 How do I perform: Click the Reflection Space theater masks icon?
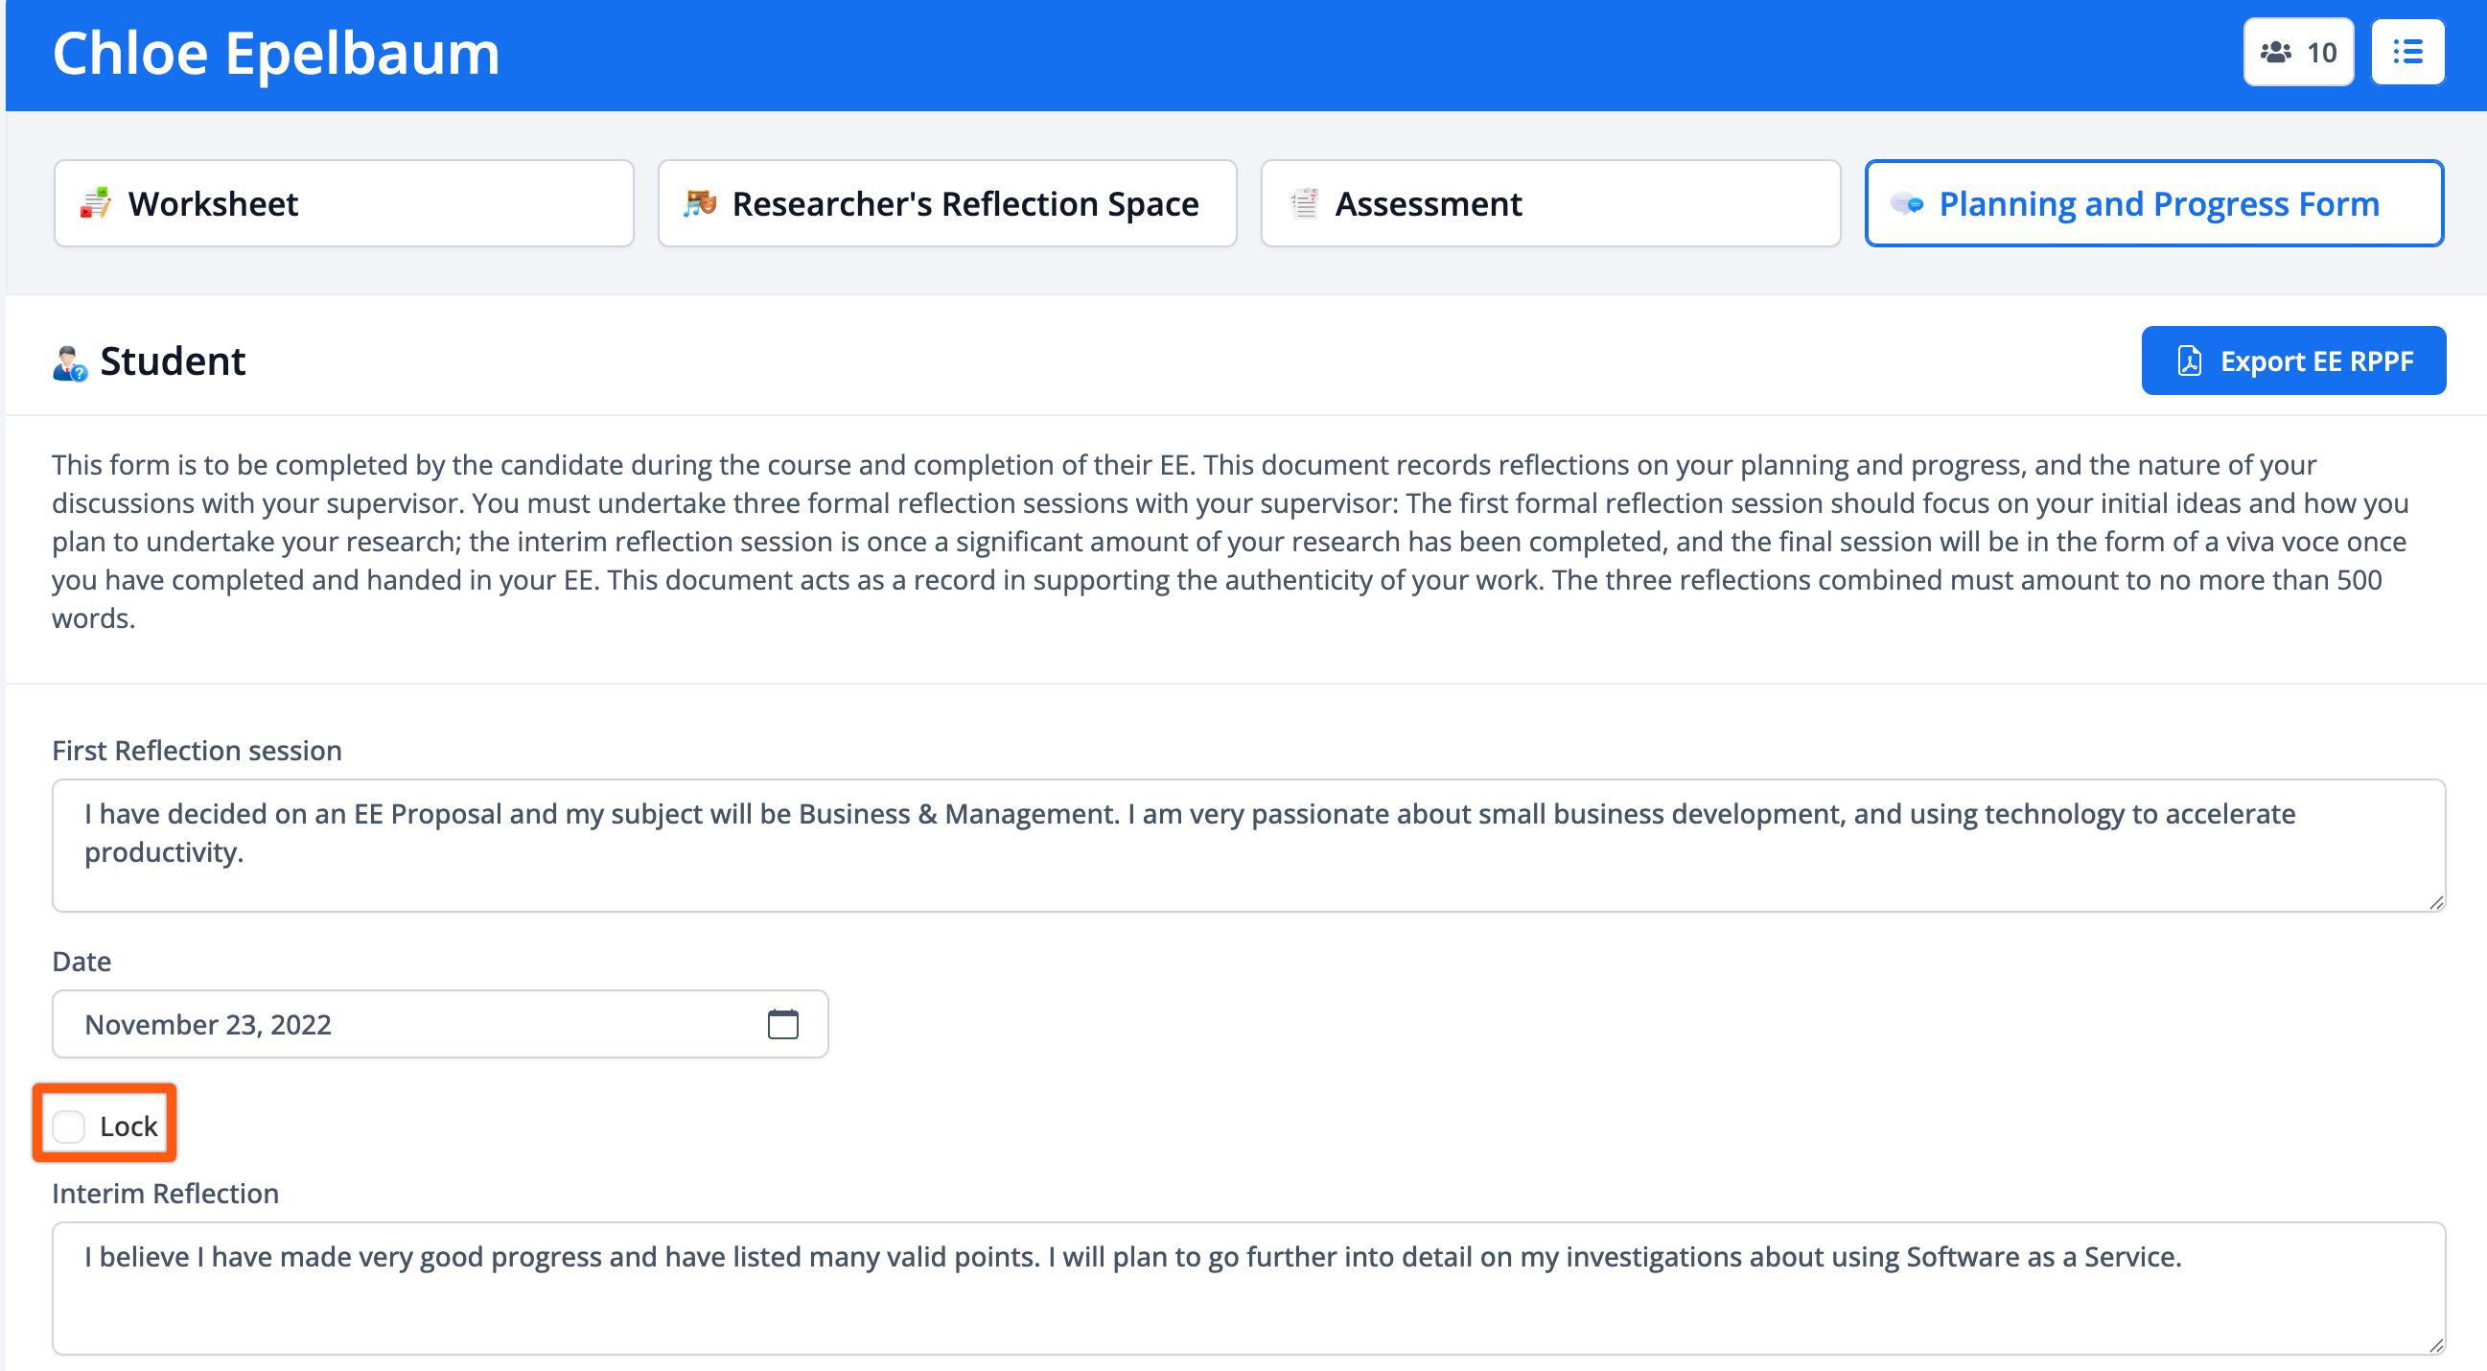coord(700,203)
